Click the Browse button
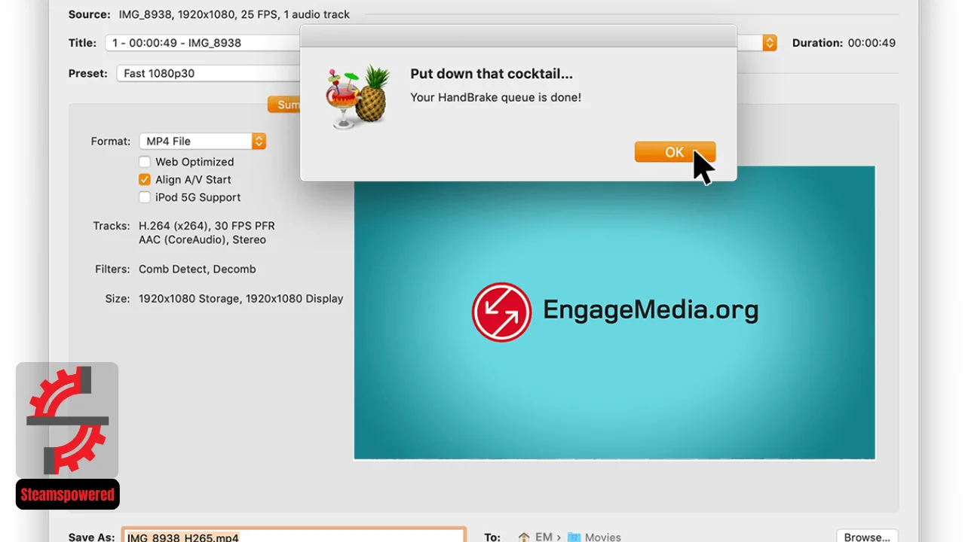Viewport: 965px width, 542px height. coord(867,537)
